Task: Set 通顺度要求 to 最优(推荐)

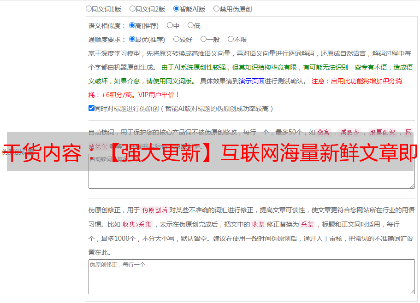Action: (x=132, y=39)
